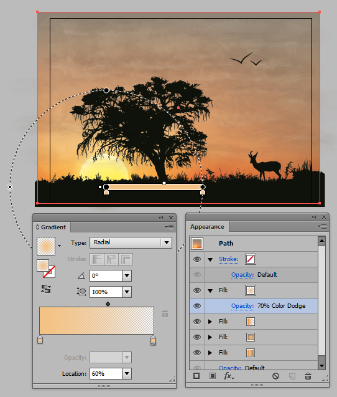Click the Stroke link in Appearance panel

(x=228, y=259)
